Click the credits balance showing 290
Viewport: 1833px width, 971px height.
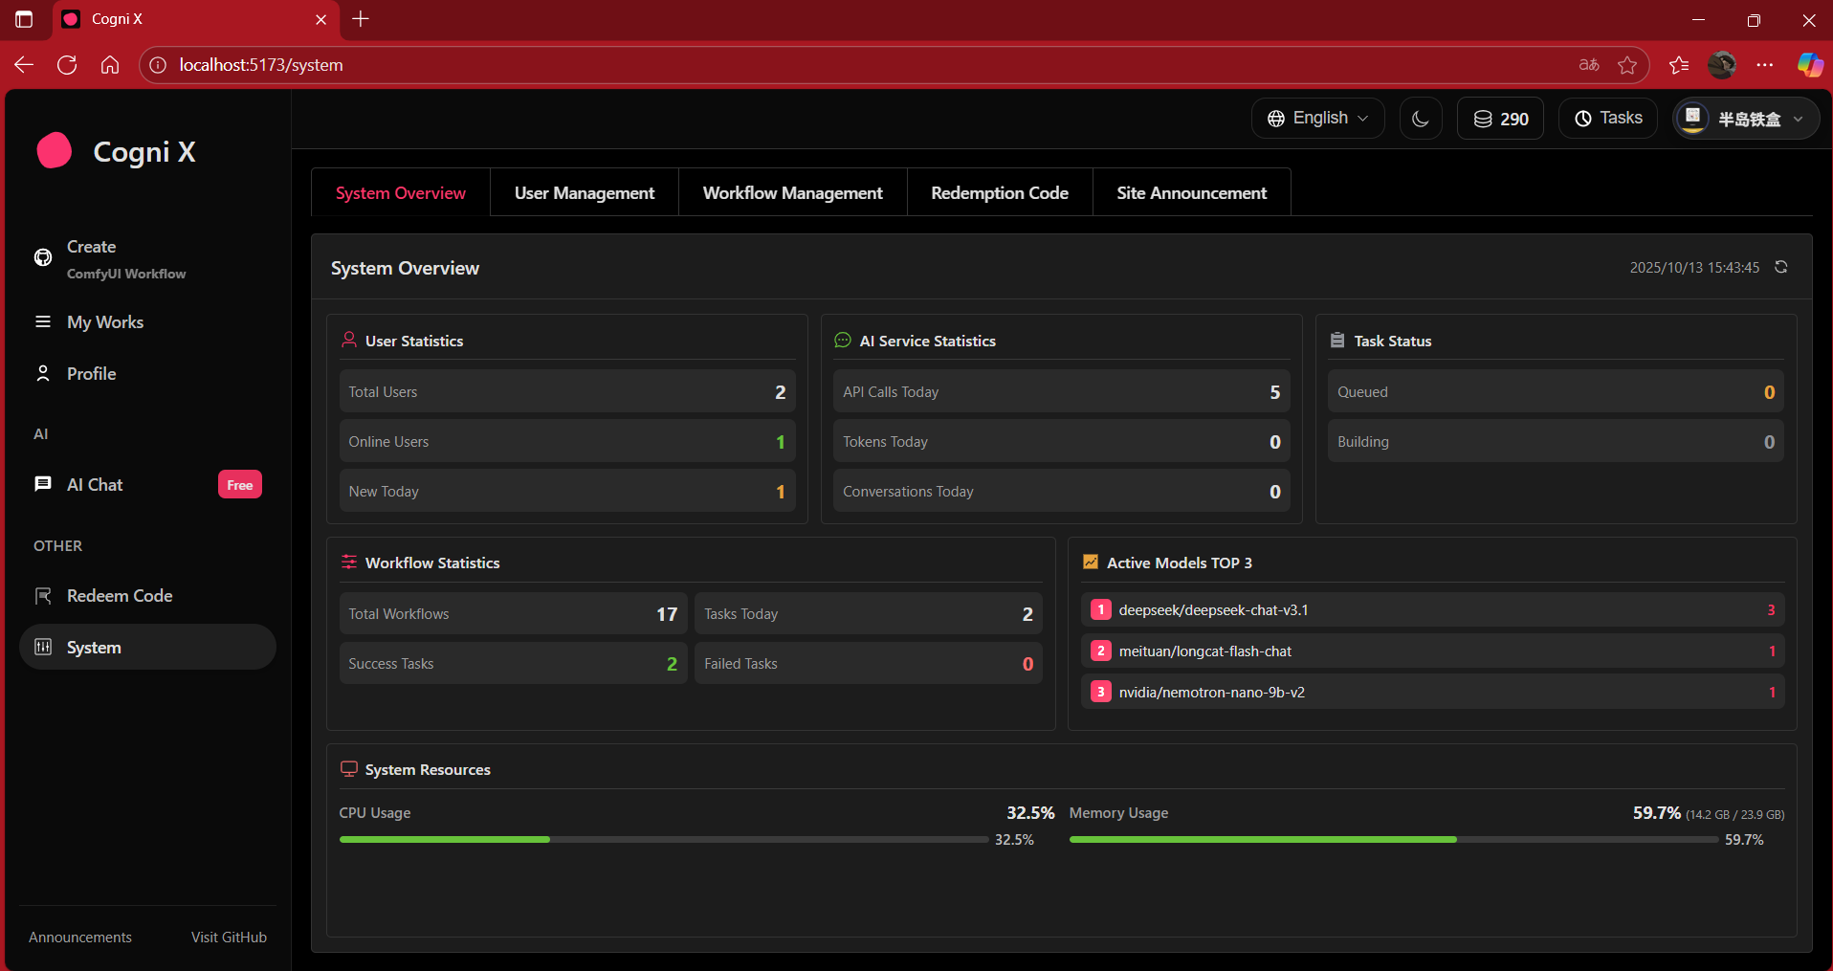click(1500, 119)
